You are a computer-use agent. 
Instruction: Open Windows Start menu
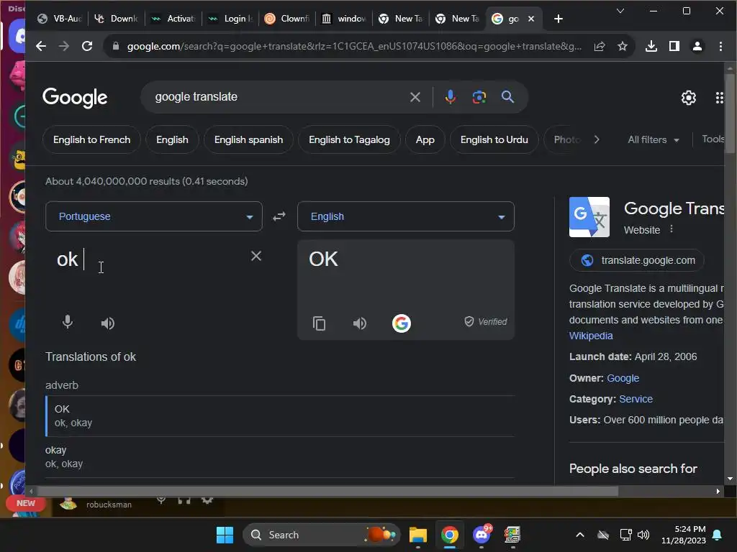225,535
